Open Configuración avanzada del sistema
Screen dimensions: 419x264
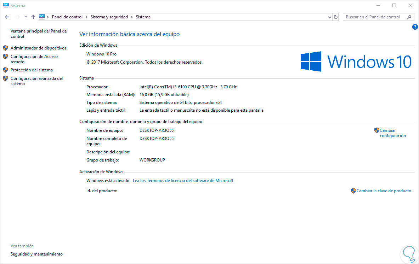click(x=36, y=81)
